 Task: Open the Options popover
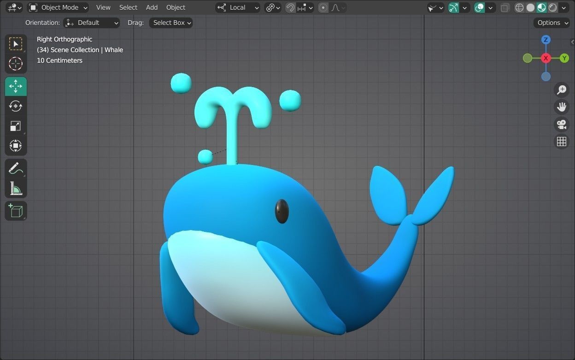[552, 23]
